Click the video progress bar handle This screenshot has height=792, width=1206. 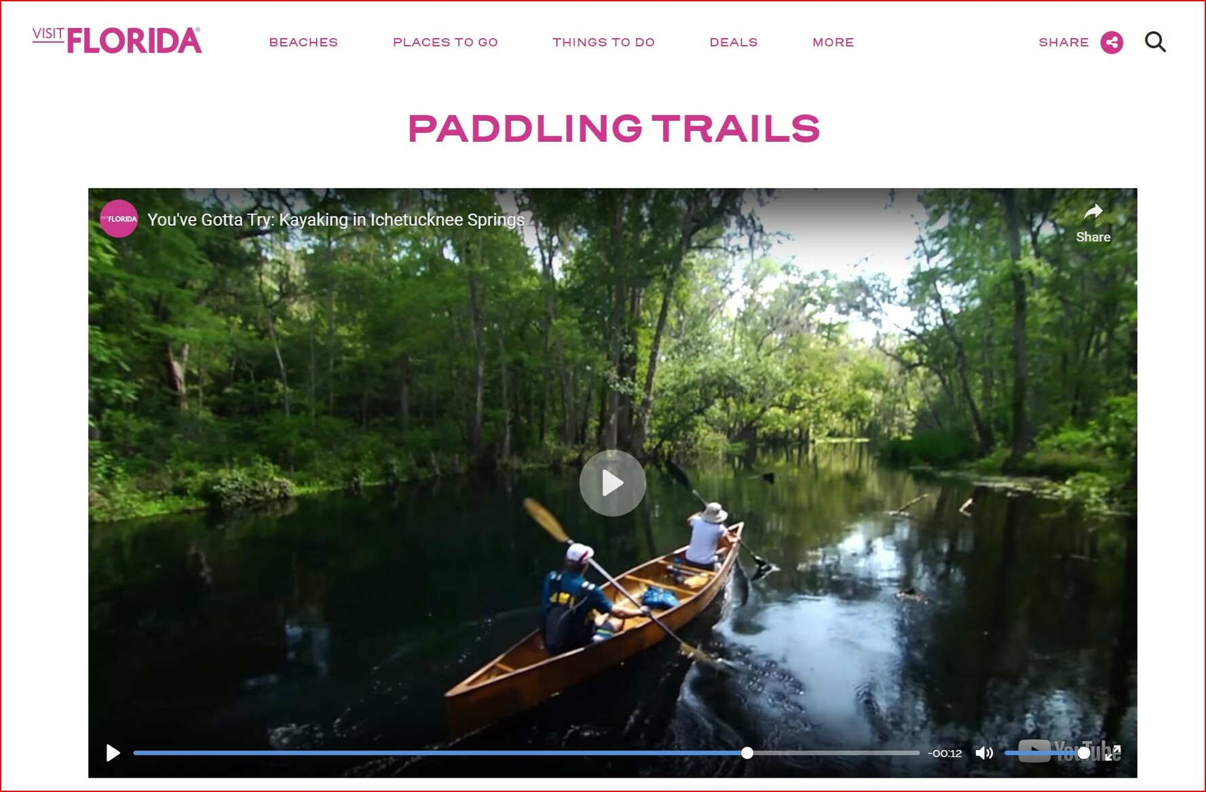coord(747,753)
